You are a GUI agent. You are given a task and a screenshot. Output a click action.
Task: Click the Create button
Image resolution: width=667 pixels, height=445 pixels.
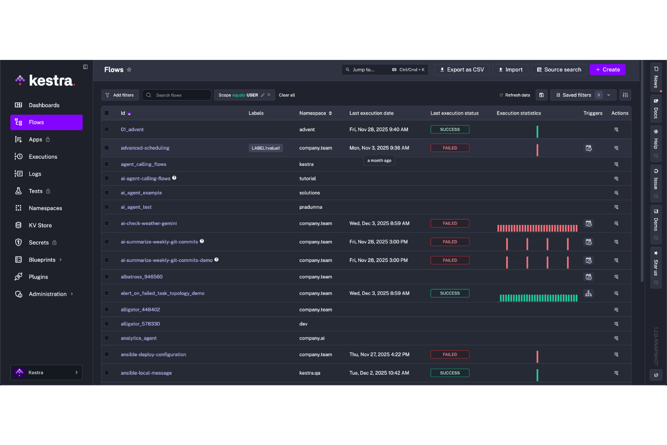tap(608, 69)
